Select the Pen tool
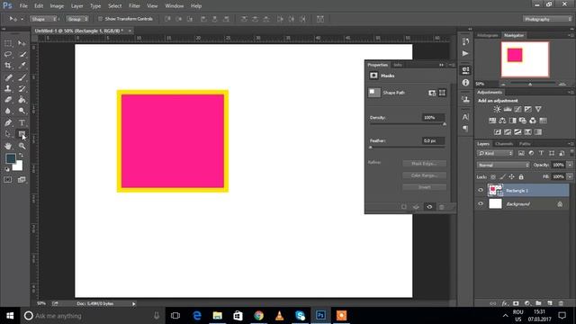This screenshot has height=324, width=576. coord(8,122)
